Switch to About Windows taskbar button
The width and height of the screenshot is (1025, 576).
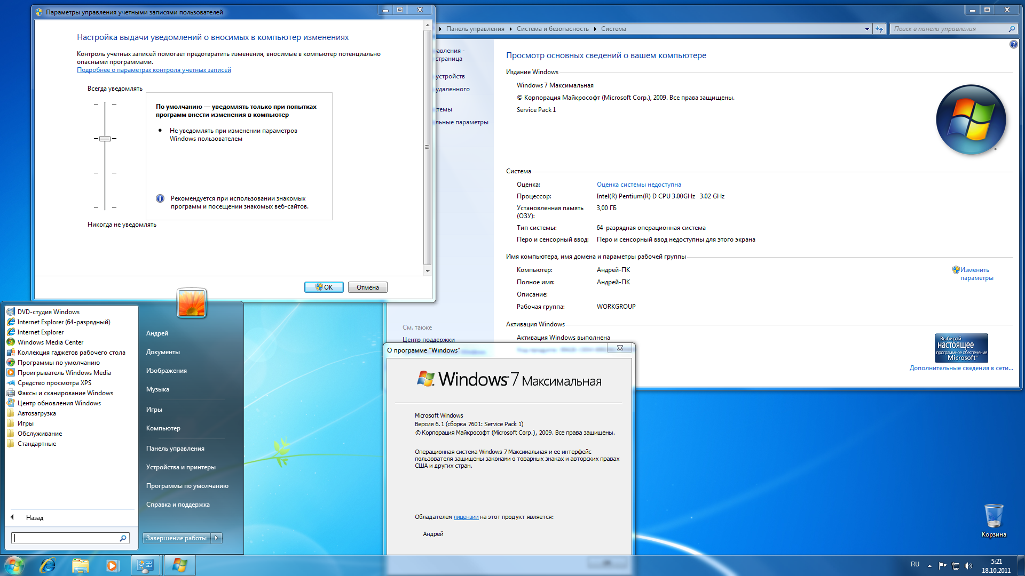[x=179, y=565]
